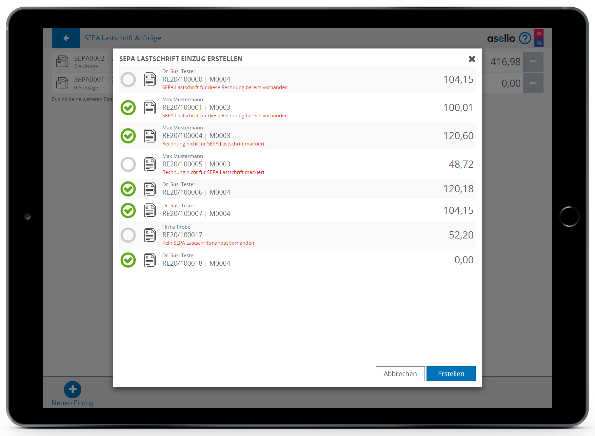Click the Erstellen button

[x=451, y=374]
